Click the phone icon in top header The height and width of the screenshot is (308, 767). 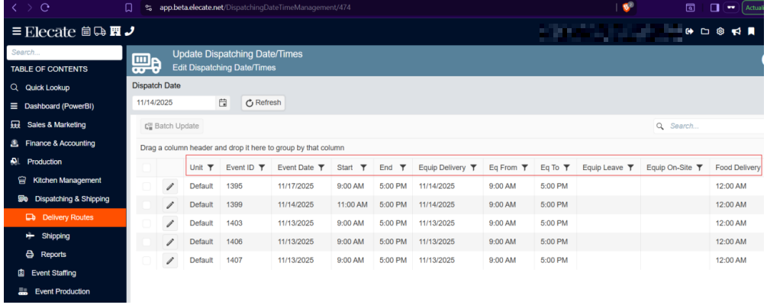pyautogui.click(x=128, y=31)
